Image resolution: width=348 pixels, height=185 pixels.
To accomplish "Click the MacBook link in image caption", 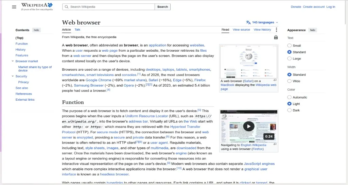I will (227, 85).
